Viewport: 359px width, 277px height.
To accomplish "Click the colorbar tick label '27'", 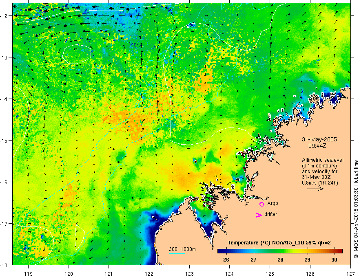I will click(253, 259).
